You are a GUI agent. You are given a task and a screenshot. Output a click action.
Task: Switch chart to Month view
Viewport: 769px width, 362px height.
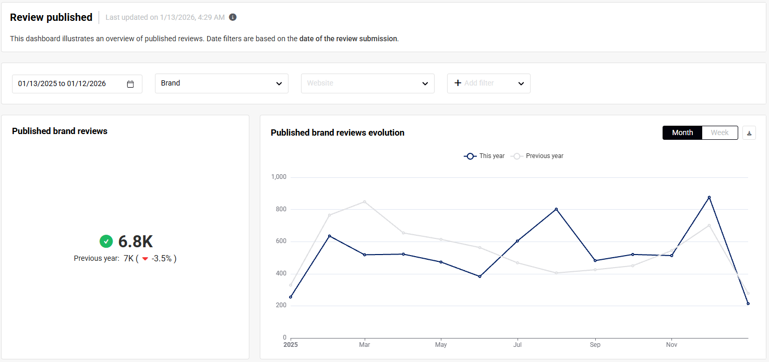coord(682,133)
